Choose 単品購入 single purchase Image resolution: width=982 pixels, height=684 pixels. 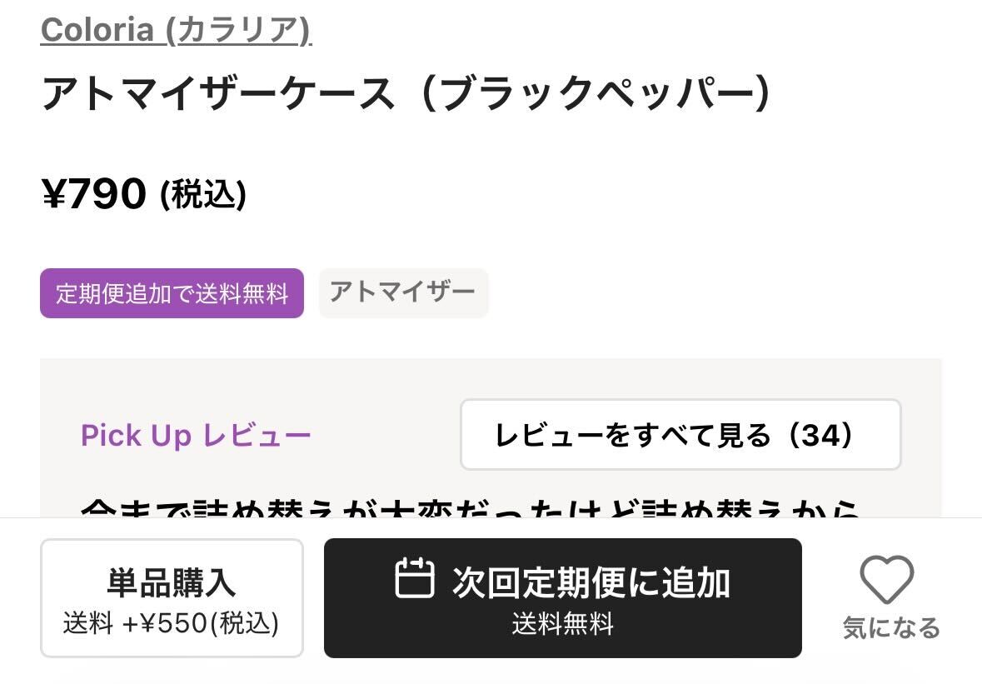tap(172, 583)
